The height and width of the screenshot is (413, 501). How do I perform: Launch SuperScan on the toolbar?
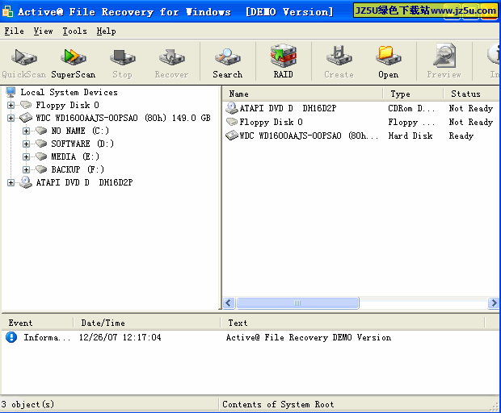74,62
